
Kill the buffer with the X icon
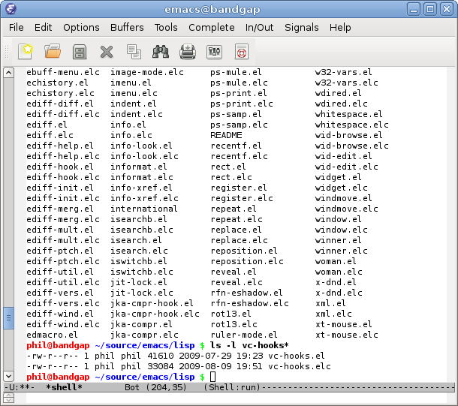click(x=107, y=52)
